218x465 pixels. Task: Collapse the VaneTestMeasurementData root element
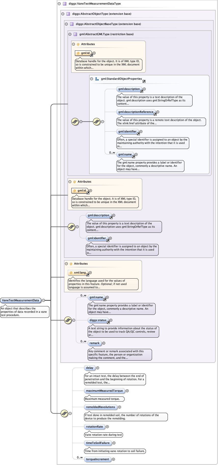pos(43,300)
